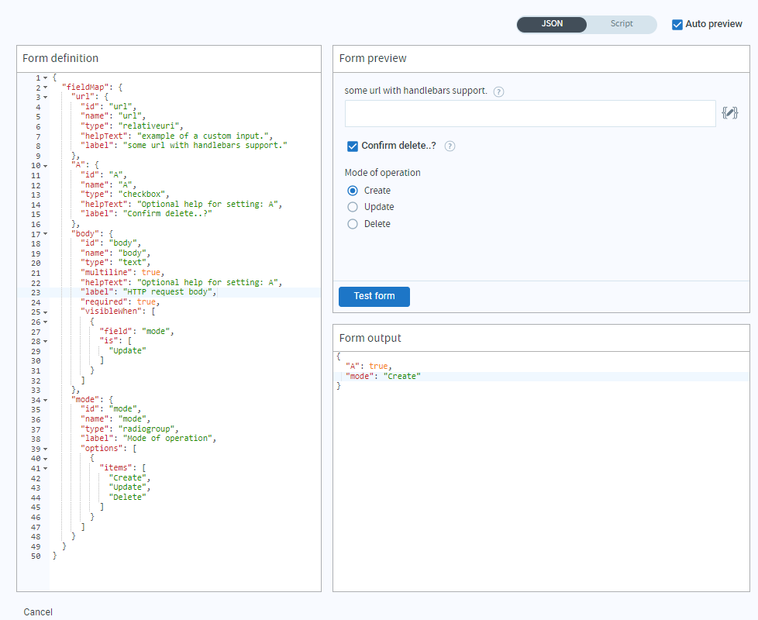Click the "relativeuri" type value in editor
The image size is (758, 620).
(148, 126)
